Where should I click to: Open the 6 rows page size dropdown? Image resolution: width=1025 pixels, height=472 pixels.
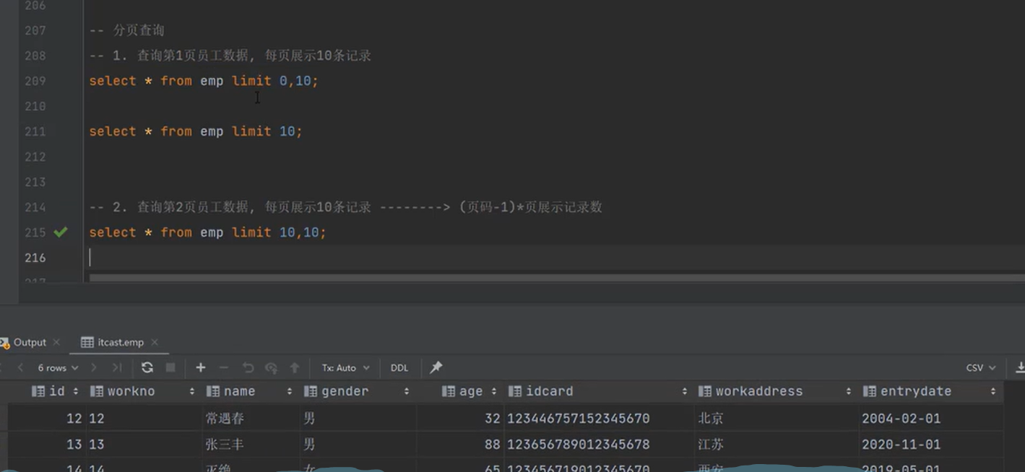pyautogui.click(x=58, y=367)
